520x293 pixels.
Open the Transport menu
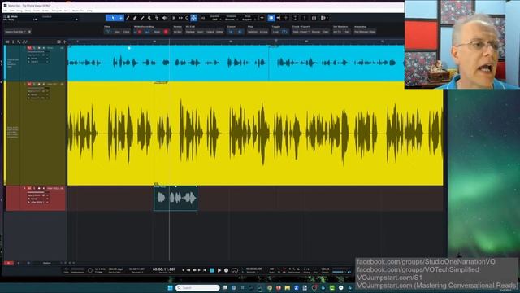[x=57, y=11]
